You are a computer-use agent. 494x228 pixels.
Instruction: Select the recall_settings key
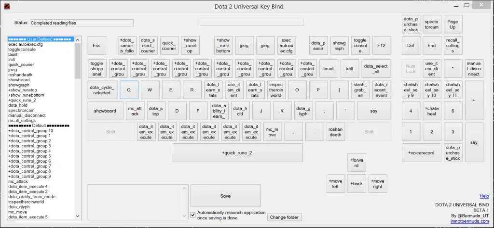pyautogui.click(x=453, y=46)
